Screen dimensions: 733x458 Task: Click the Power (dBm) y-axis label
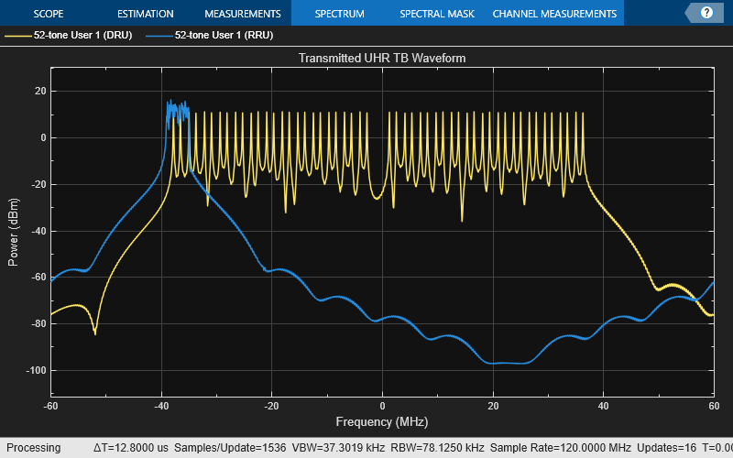[x=13, y=232]
